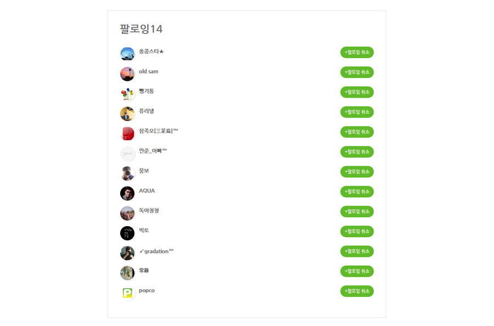Click the 민준_아빠™ faded avatar icon
Image resolution: width=494 pixels, height=326 pixels.
click(127, 154)
